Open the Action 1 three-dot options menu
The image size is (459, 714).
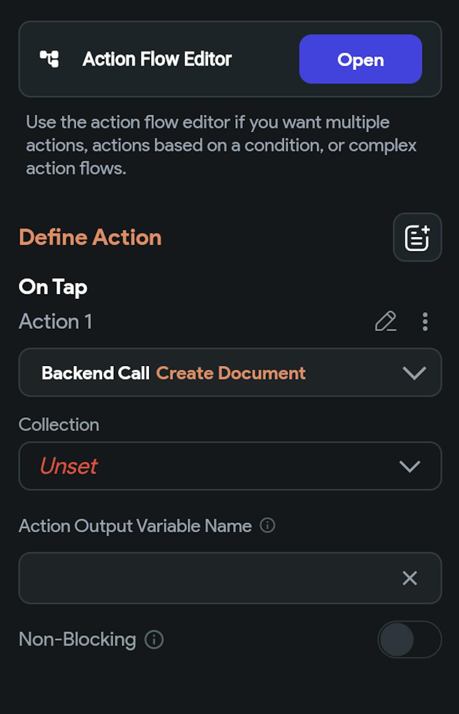click(x=425, y=321)
